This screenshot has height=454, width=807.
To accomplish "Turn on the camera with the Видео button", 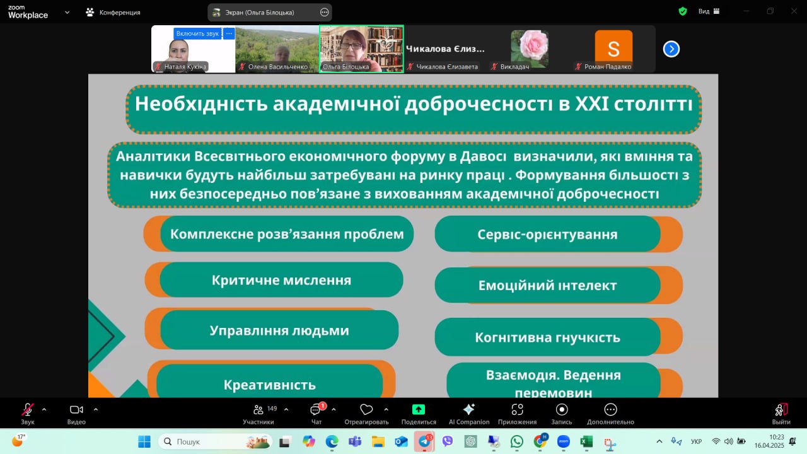I will [76, 413].
